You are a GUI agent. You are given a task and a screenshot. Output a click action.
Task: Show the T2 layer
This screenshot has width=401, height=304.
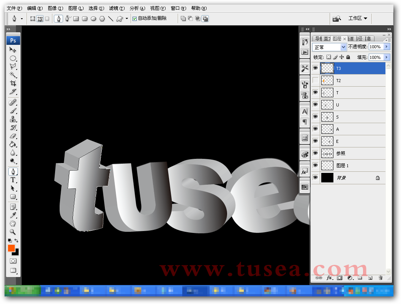click(315, 80)
